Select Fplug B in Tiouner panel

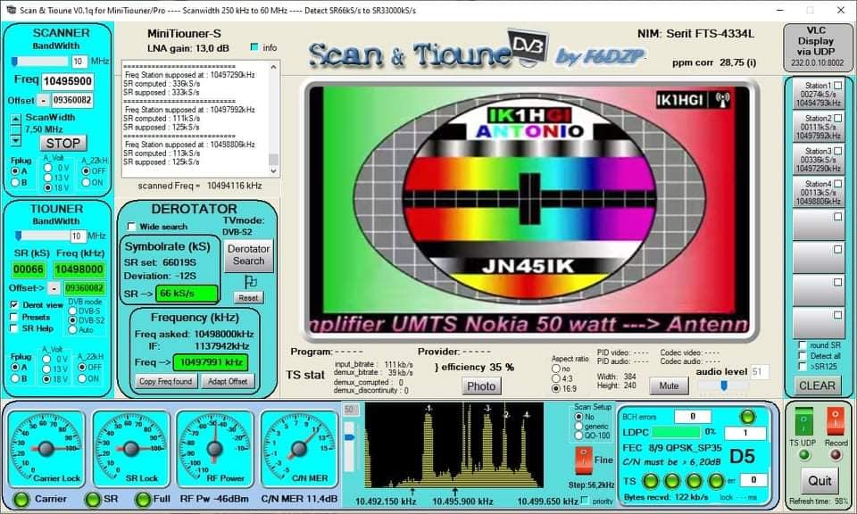pos(15,378)
